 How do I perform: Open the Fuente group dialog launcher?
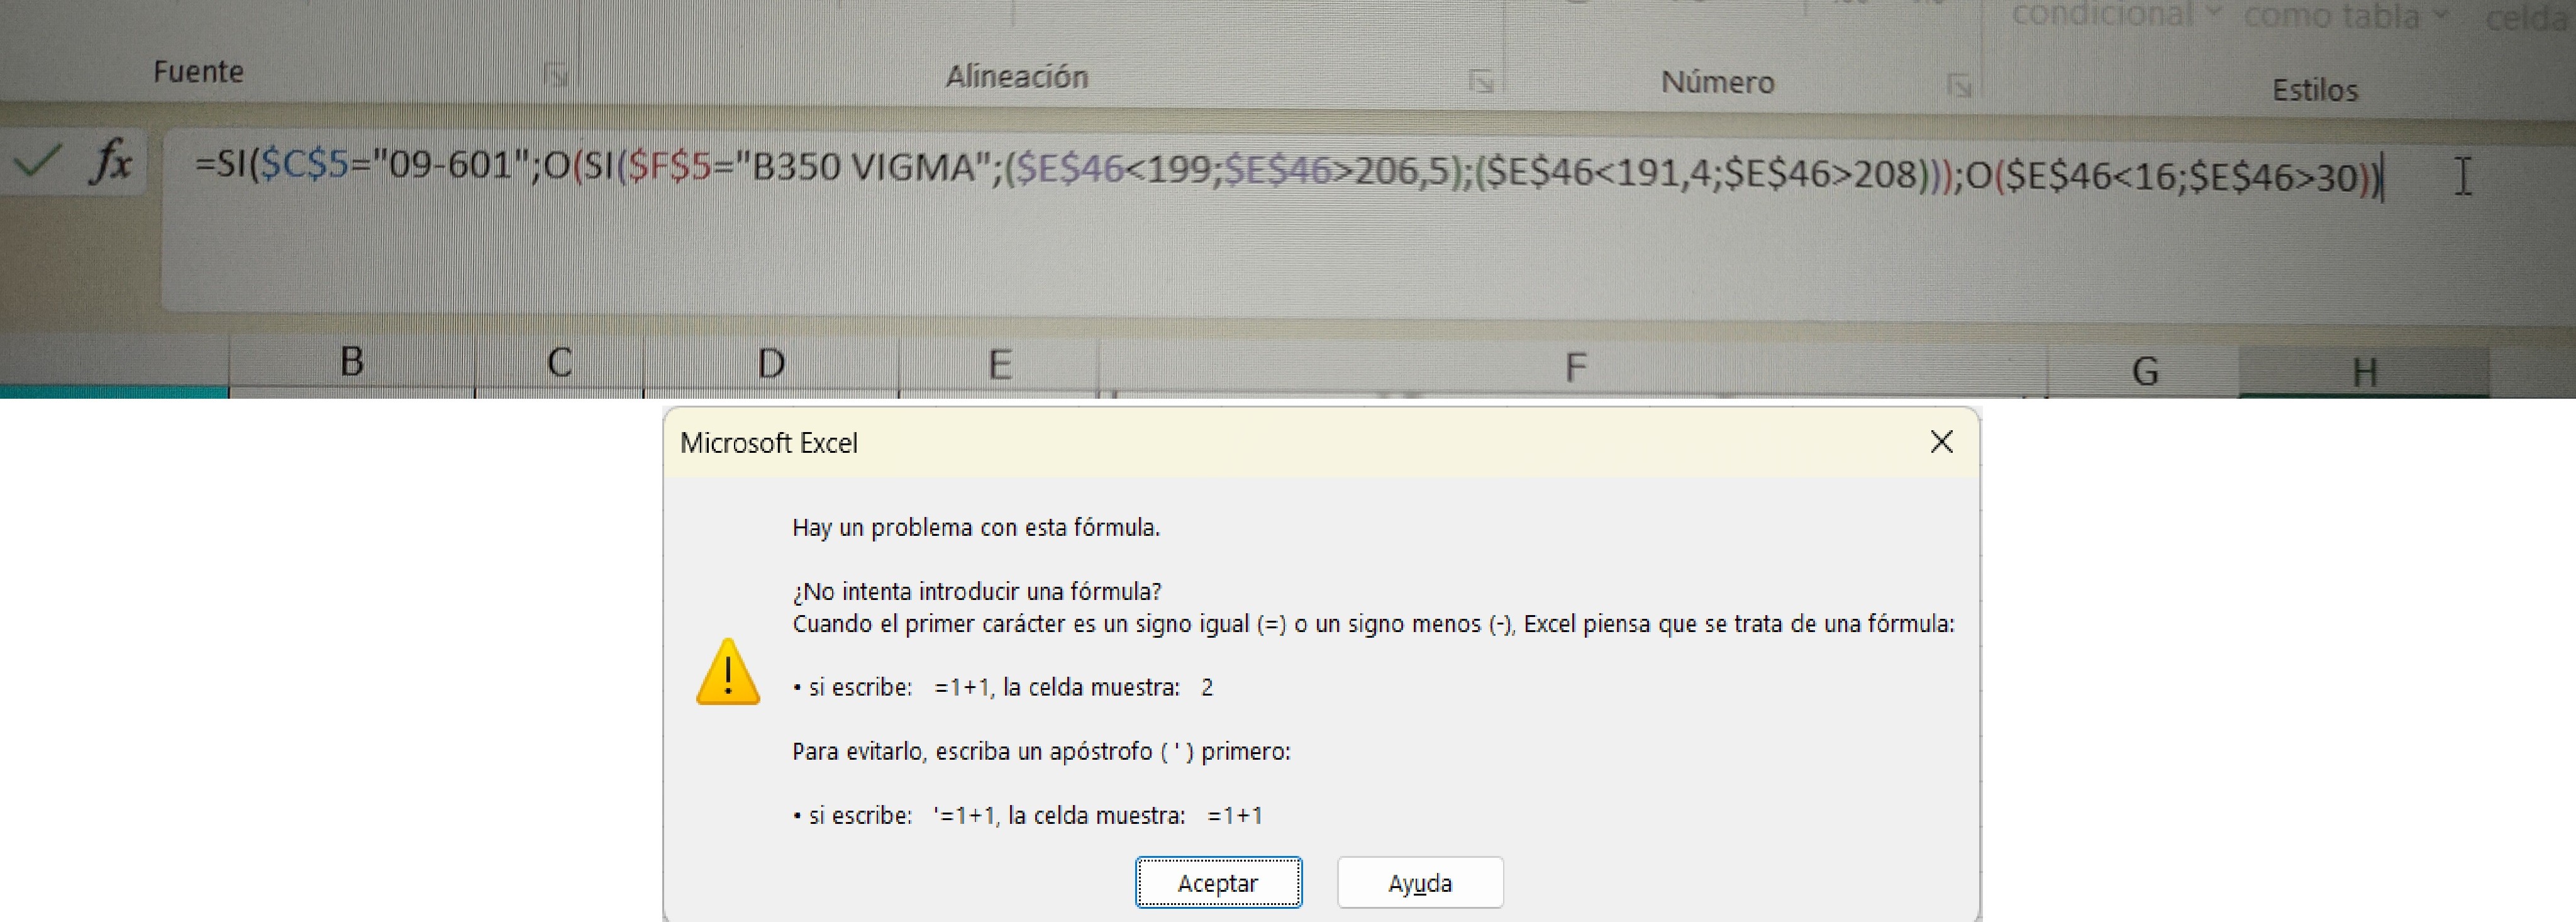[x=556, y=74]
